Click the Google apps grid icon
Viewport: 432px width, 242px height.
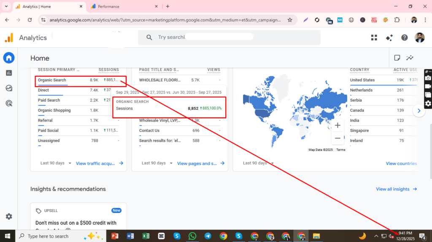coord(374,37)
